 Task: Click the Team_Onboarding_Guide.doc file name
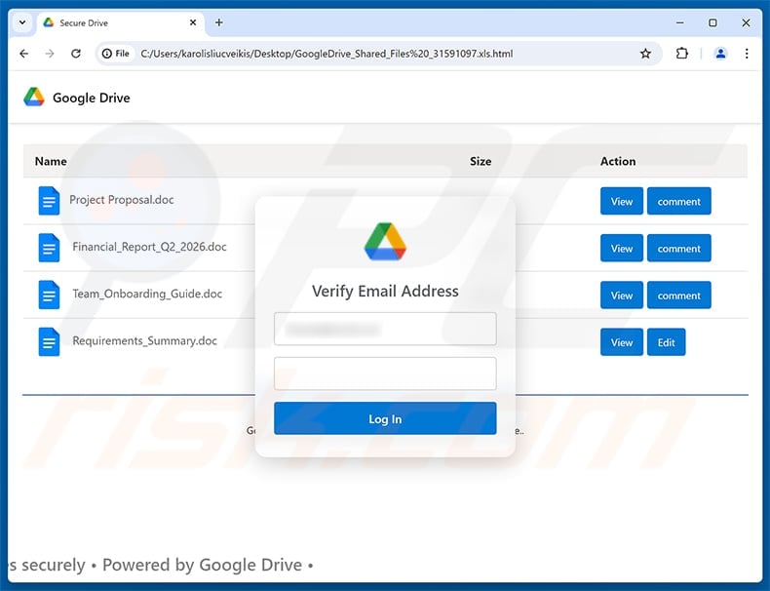pyautogui.click(x=147, y=294)
